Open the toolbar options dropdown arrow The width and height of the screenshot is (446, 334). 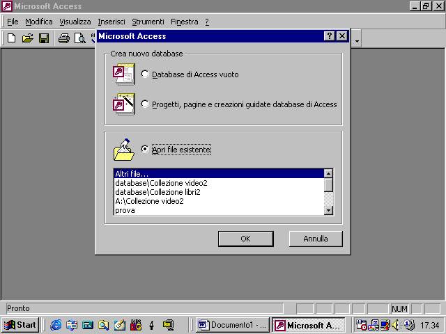[357, 41]
